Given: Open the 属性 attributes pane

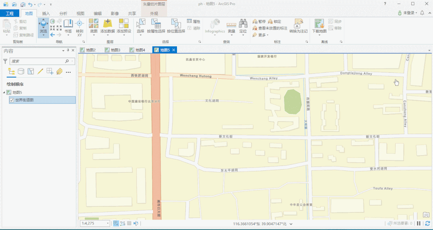Looking at the screenshot, I should (x=193, y=21).
